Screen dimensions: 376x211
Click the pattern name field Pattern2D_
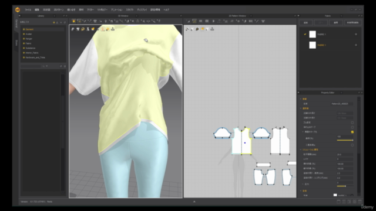pyautogui.click(x=342, y=104)
